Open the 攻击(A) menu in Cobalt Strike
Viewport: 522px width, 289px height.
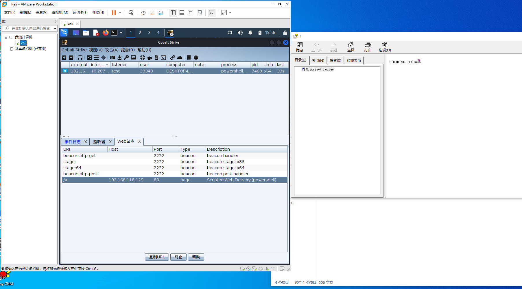[112, 50]
